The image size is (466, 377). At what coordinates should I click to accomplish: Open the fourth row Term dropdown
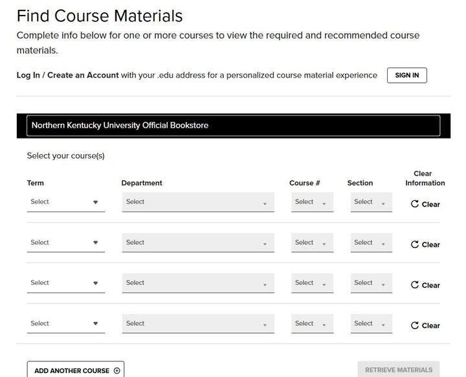coord(66,323)
